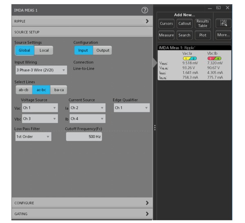This screenshot has width=245, height=223.
Task: Click the zoom magnifier icon button
Action: click(x=223, y=23)
